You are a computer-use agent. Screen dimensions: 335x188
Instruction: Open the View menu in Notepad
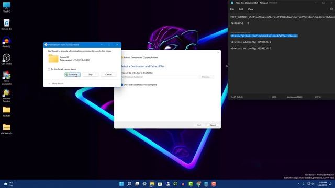coord(250,9)
